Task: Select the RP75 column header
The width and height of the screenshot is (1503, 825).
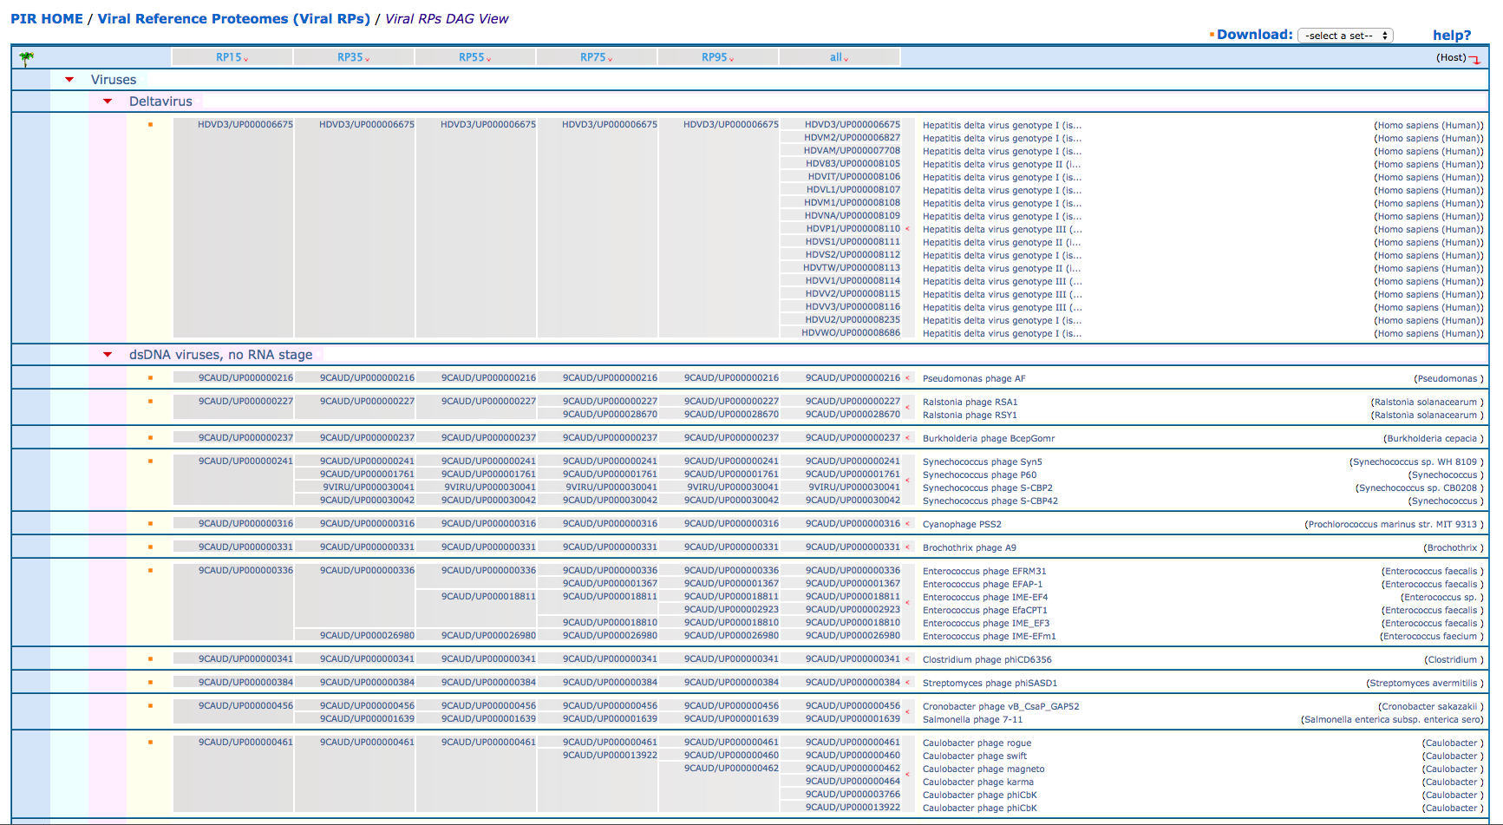Action: click(596, 57)
